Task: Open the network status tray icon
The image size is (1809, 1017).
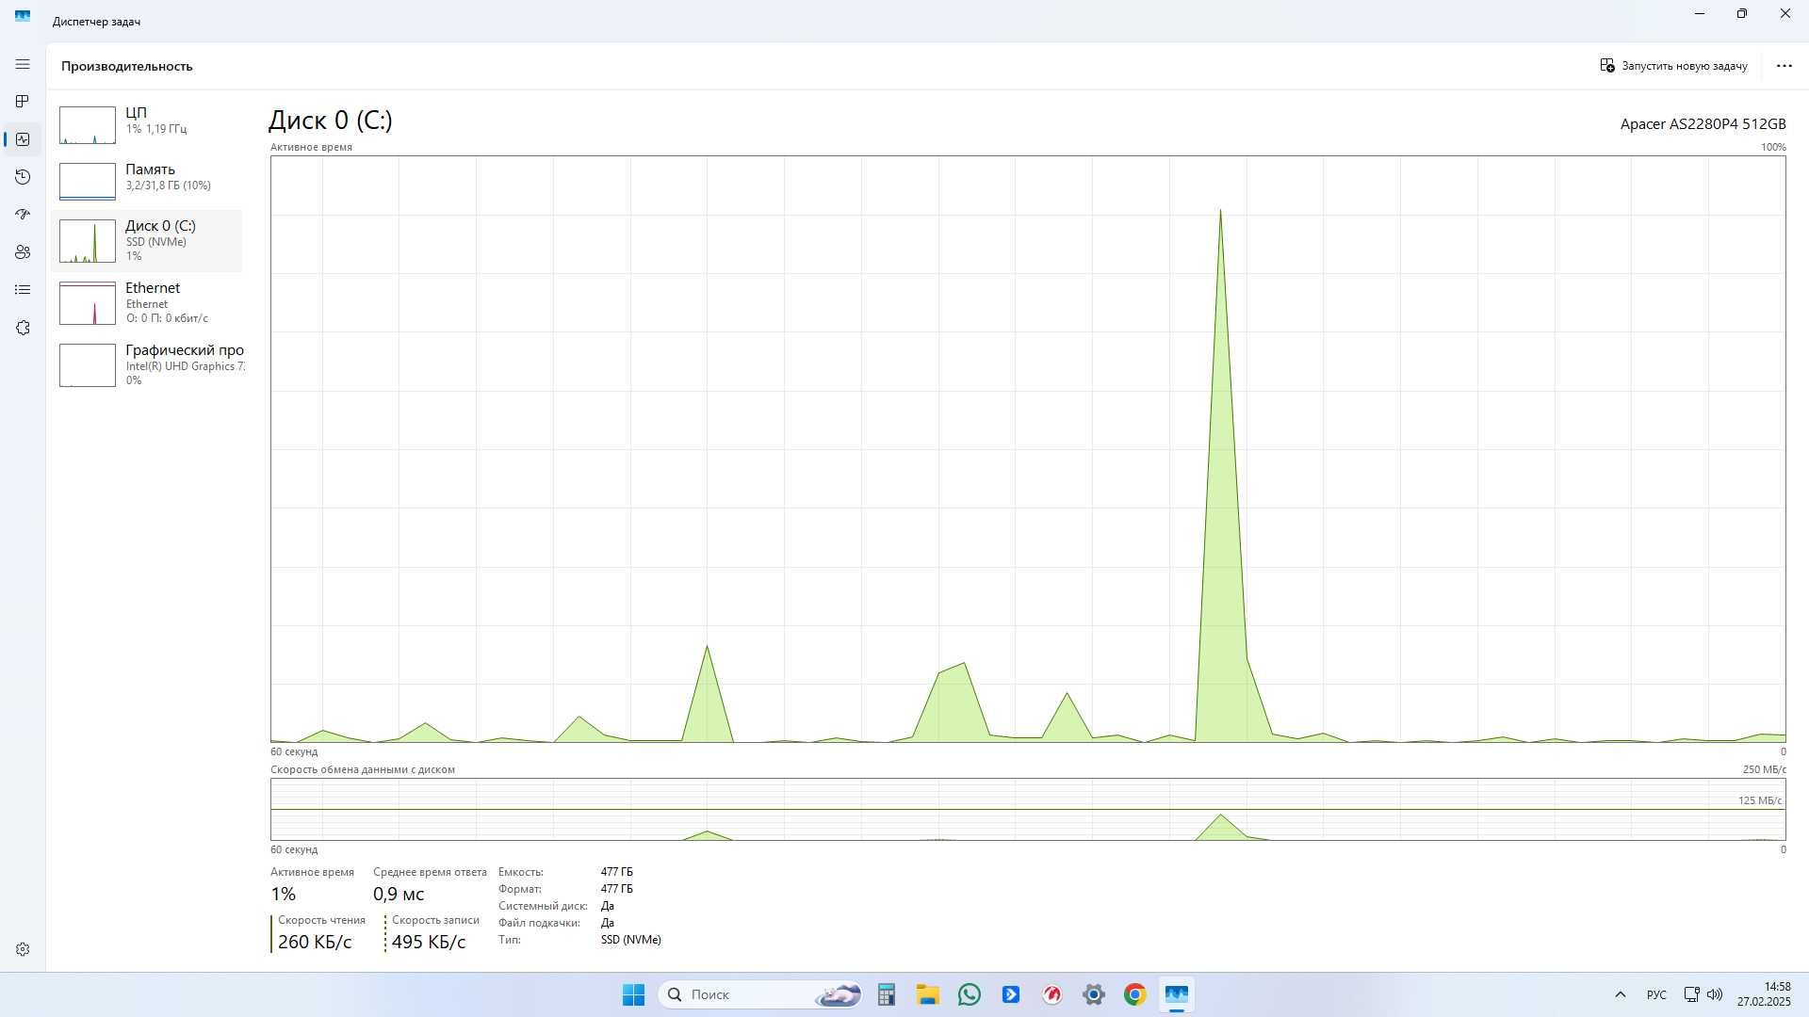Action: 1691,994
